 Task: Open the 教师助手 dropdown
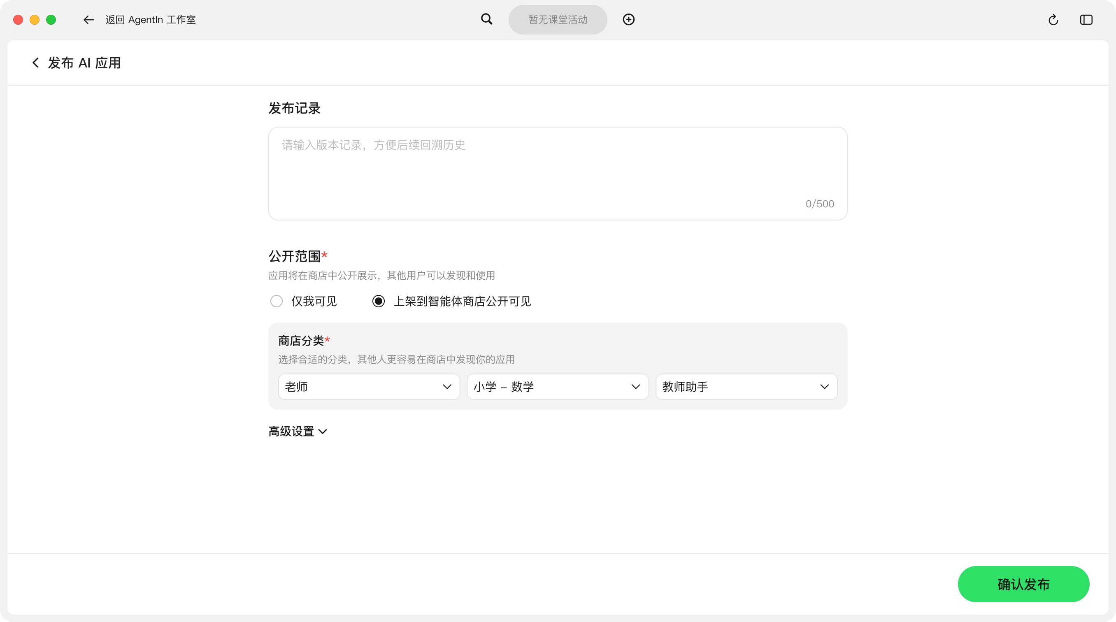pyautogui.click(x=746, y=387)
